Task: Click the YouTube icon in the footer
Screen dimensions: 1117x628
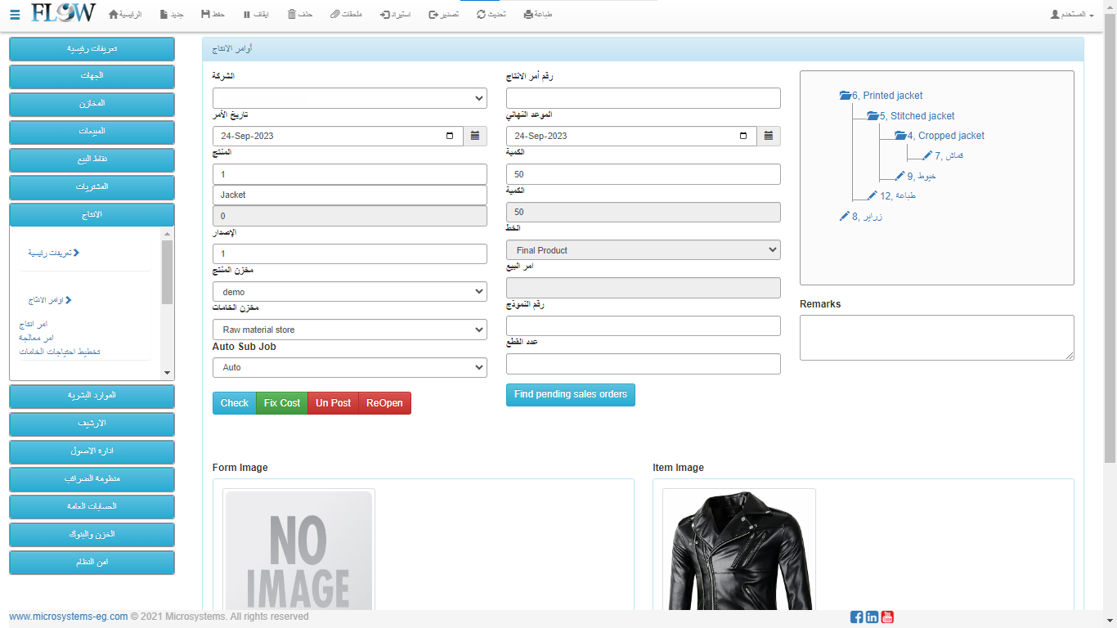Action: click(x=887, y=617)
